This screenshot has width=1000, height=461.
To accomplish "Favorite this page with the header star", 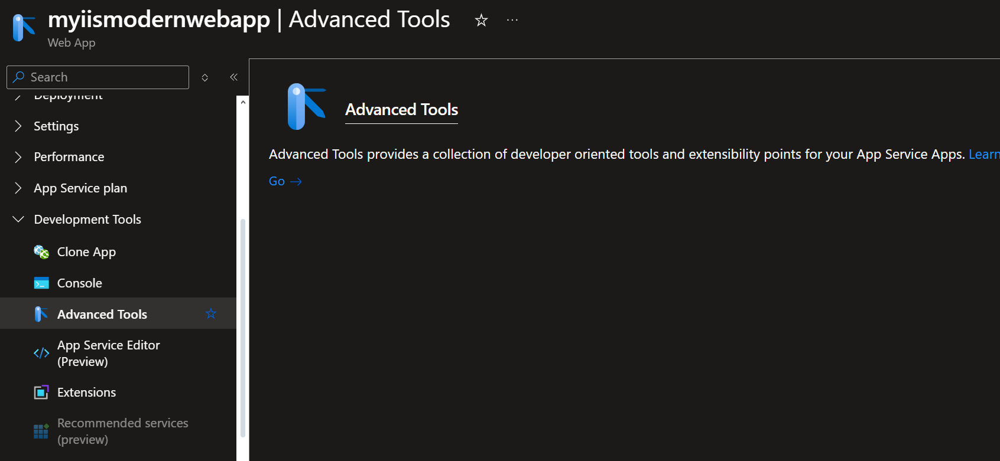I will pos(481,21).
